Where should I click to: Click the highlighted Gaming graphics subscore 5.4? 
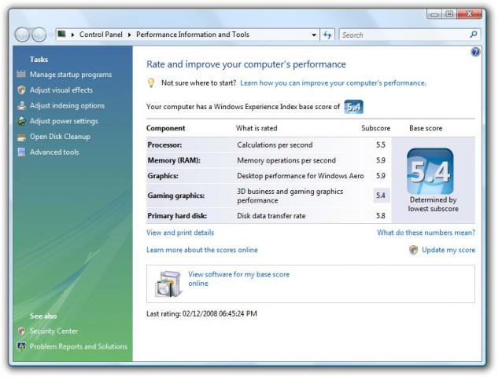pyautogui.click(x=381, y=196)
